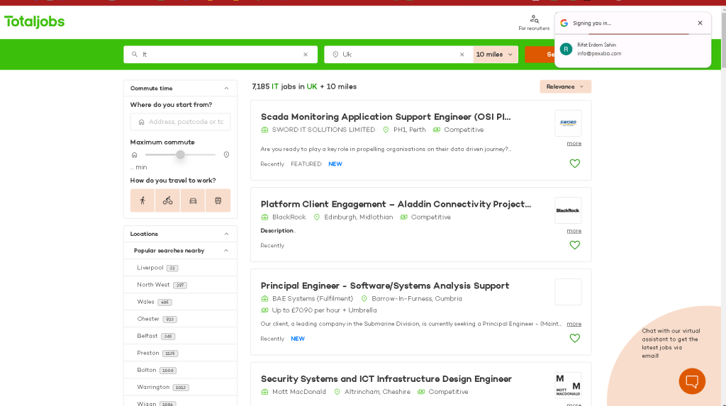Collapse the Commute time panel
This screenshot has width=726, height=406.
click(x=226, y=89)
